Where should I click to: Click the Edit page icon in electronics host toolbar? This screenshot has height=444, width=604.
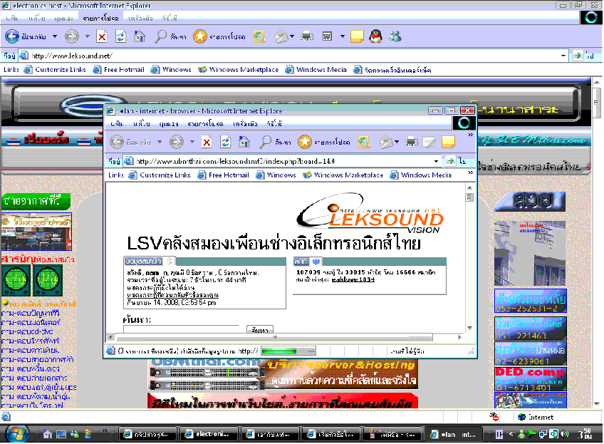[327, 36]
